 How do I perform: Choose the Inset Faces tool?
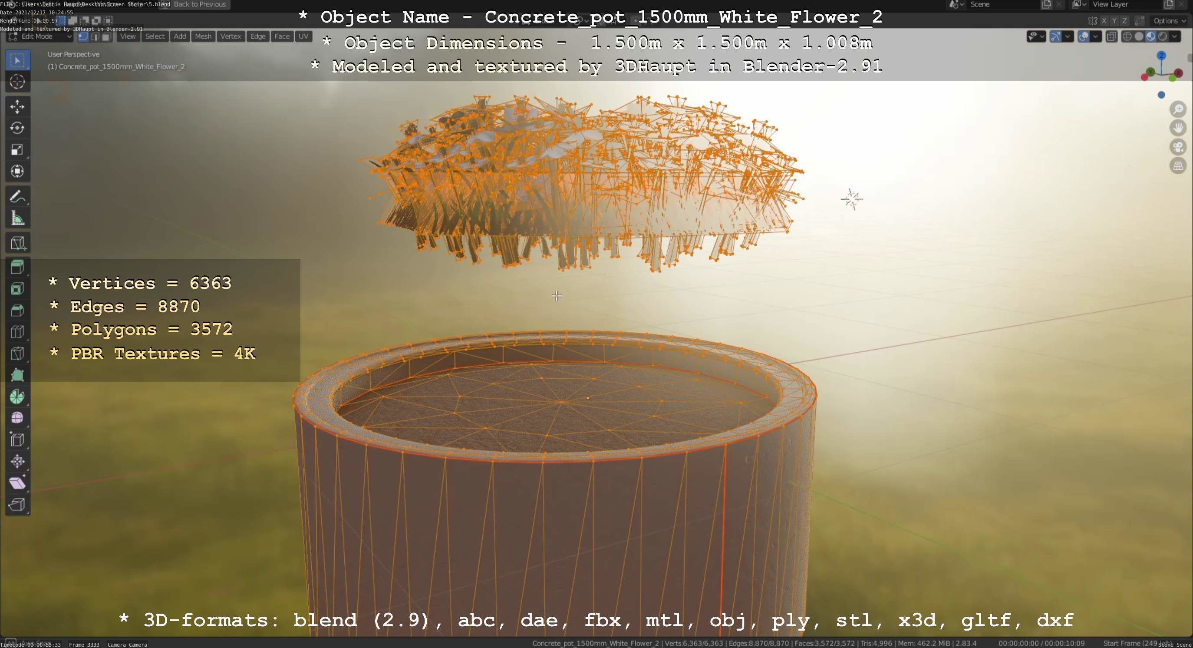tap(18, 289)
